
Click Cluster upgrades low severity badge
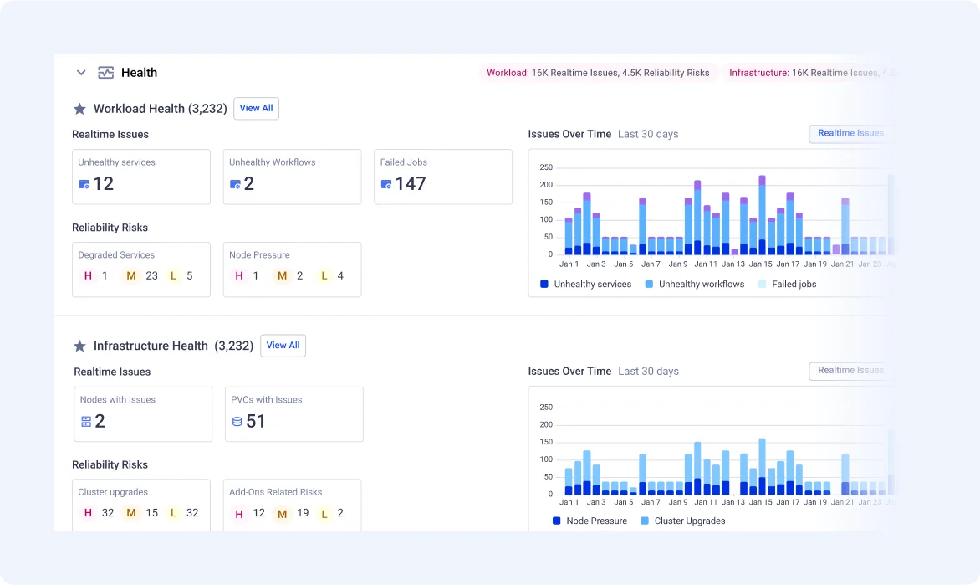coord(173,513)
